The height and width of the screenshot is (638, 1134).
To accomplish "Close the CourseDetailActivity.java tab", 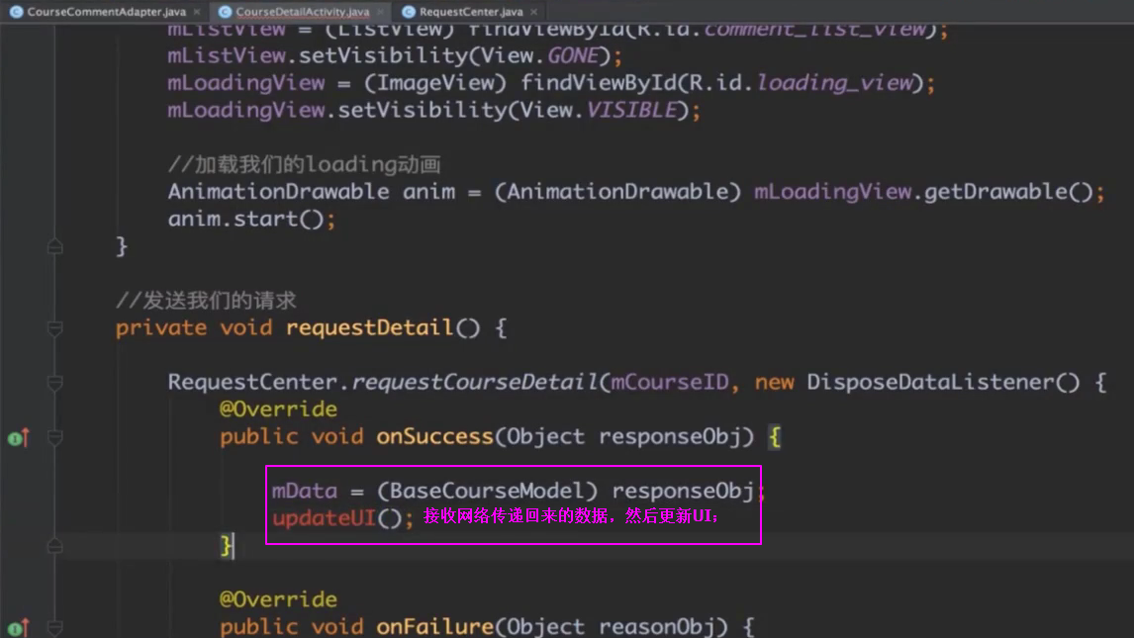I will tap(380, 12).
